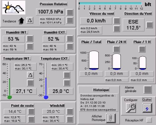Click the paperclip Afficher l'historique button
156x125 pixels.
[111, 118]
